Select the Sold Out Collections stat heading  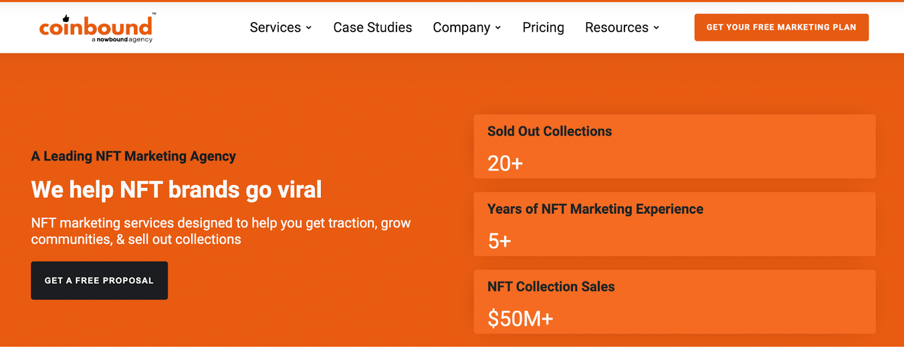point(549,131)
